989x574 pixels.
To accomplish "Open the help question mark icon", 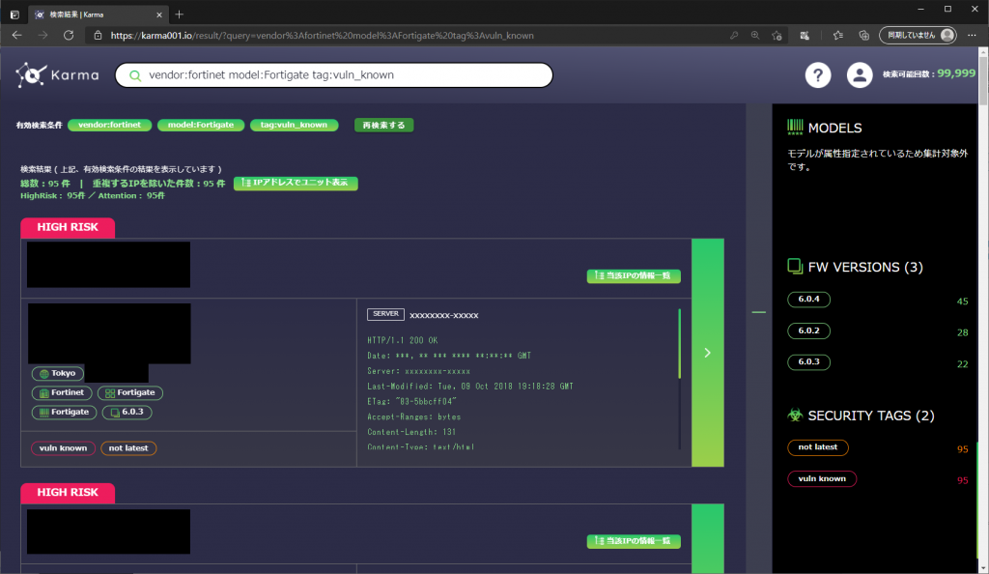I will coord(817,75).
